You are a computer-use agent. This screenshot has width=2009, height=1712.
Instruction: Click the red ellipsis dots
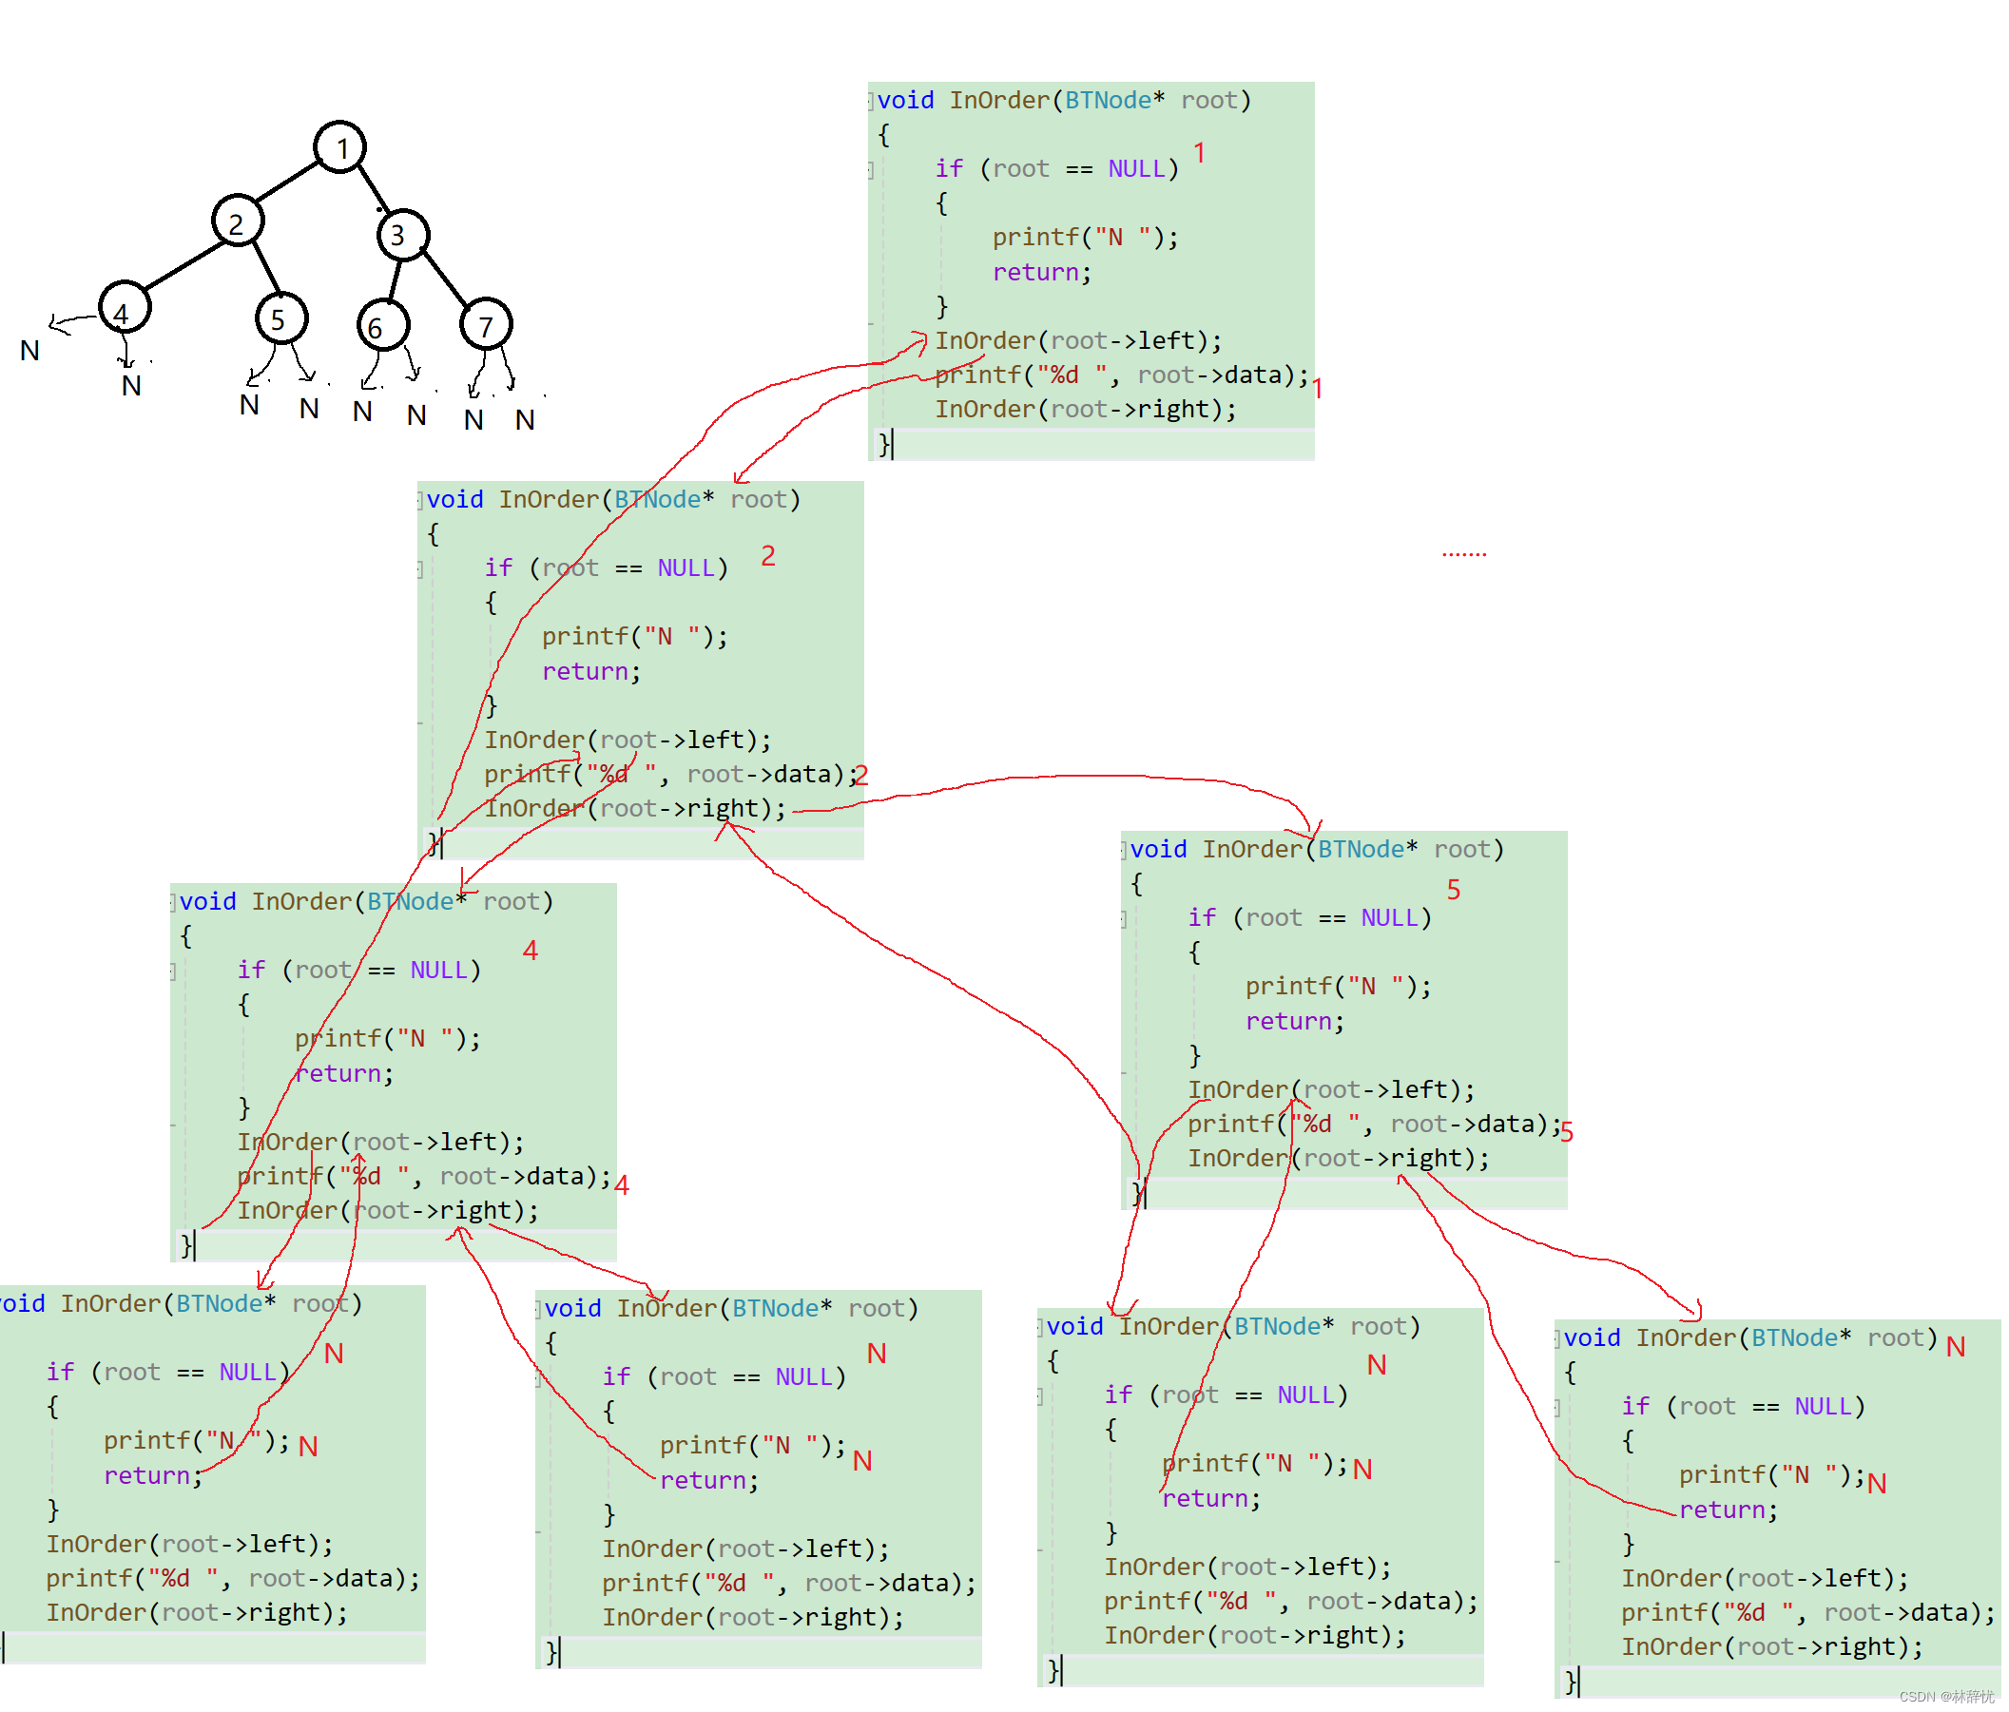(x=1463, y=554)
